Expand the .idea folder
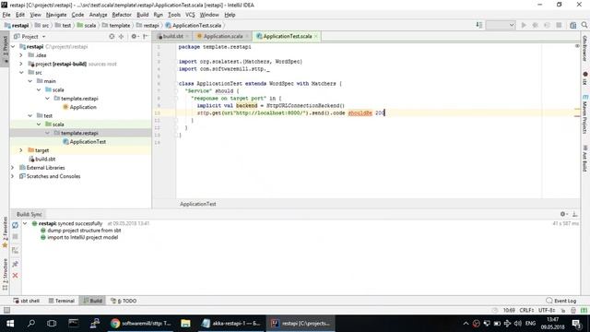 [x=21, y=55]
